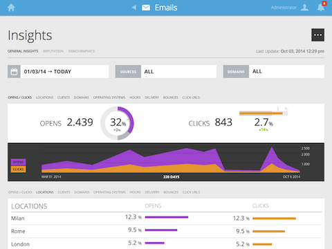Click the Rome location row
Screen dimensions: 332x249
coord(166,231)
